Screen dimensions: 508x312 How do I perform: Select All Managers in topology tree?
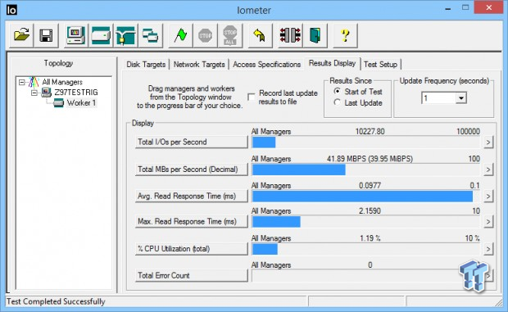pos(62,82)
